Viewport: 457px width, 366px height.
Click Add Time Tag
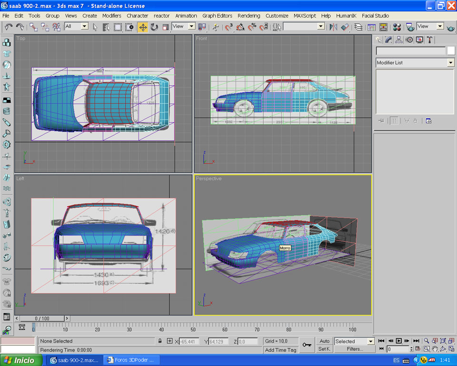tap(281, 350)
